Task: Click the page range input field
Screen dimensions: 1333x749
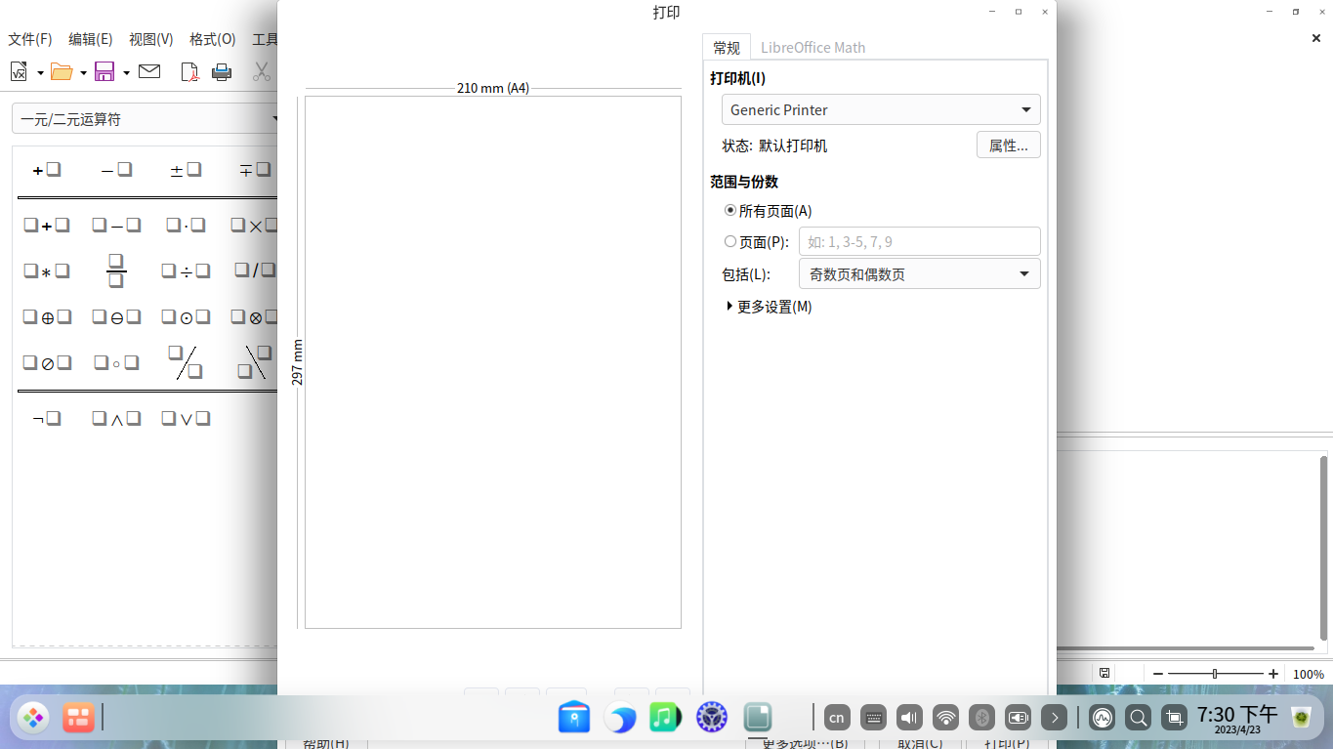Action: pyautogui.click(x=919, y=241)
